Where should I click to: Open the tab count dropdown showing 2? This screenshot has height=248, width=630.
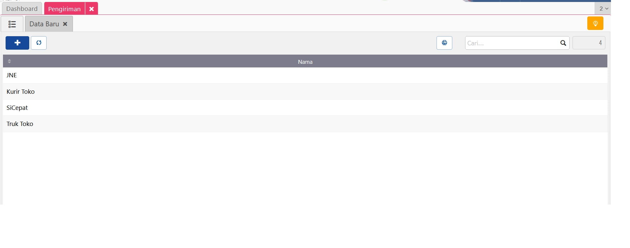pos(603,9)
